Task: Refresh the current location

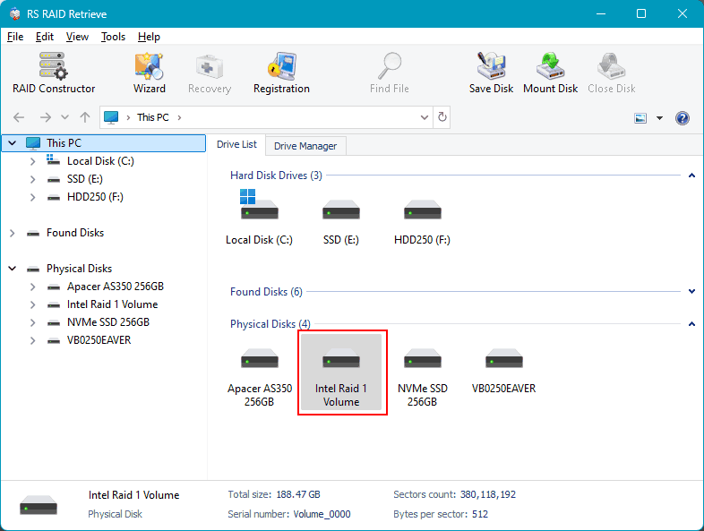Action: (x=442, y=117)
